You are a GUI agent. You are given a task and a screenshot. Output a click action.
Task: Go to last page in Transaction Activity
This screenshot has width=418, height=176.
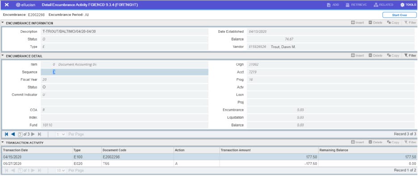[x=39, y=170]
